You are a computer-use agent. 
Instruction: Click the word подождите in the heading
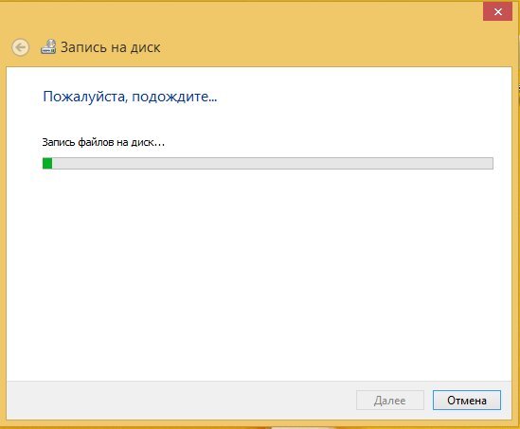(174, 97)
